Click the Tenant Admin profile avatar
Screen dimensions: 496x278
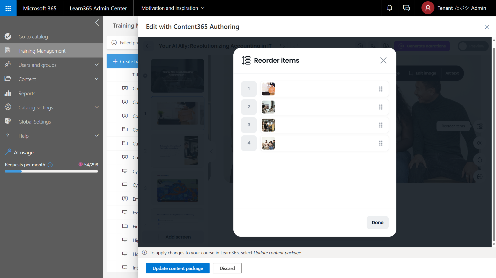pos(428,8)
